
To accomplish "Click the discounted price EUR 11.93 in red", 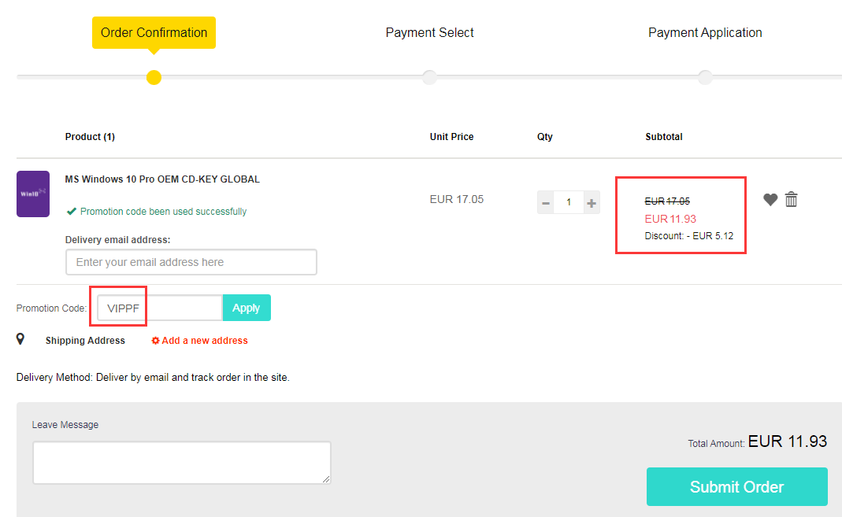I will (x=670, y=219).
